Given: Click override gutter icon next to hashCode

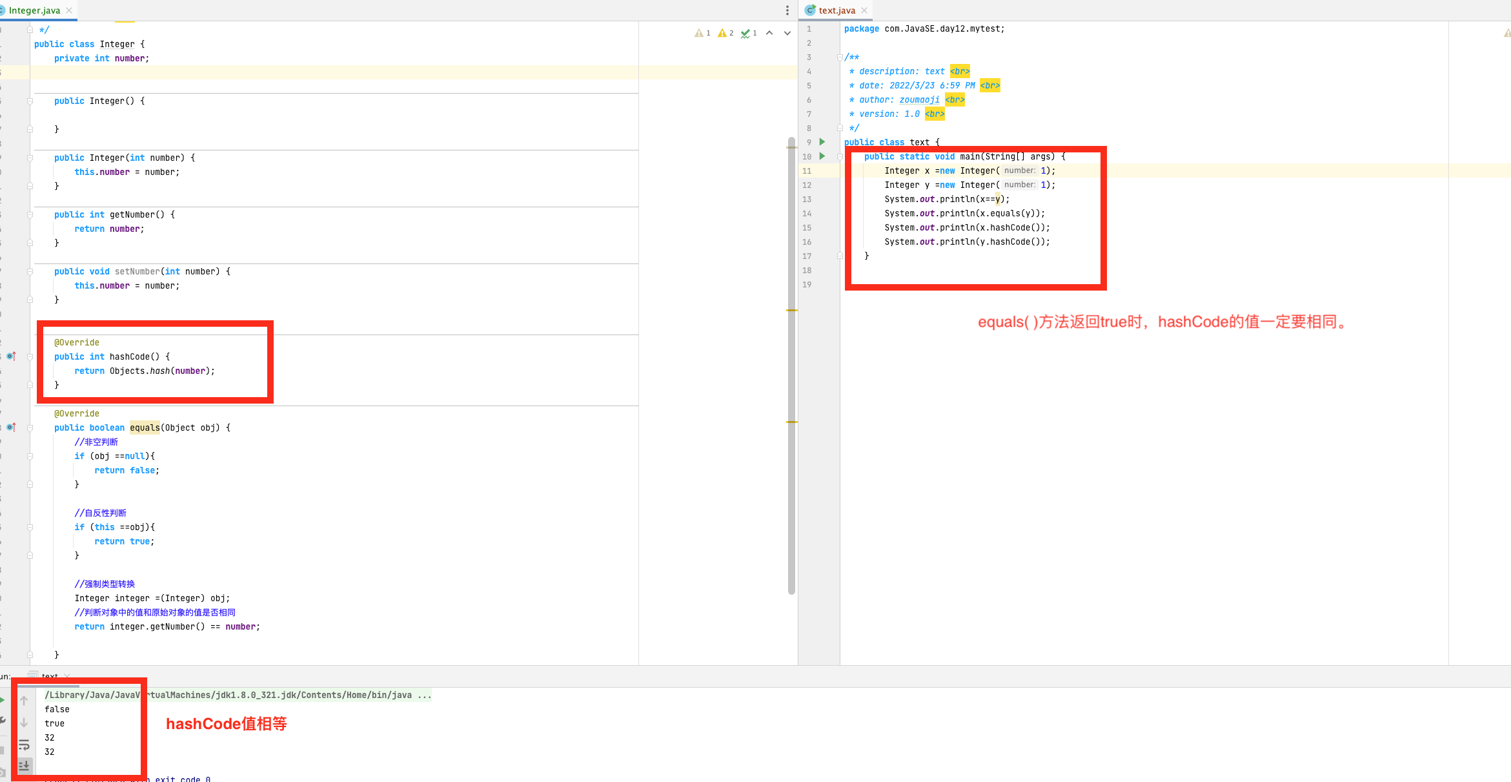Looking at the screenshot, I should [11, 356].
